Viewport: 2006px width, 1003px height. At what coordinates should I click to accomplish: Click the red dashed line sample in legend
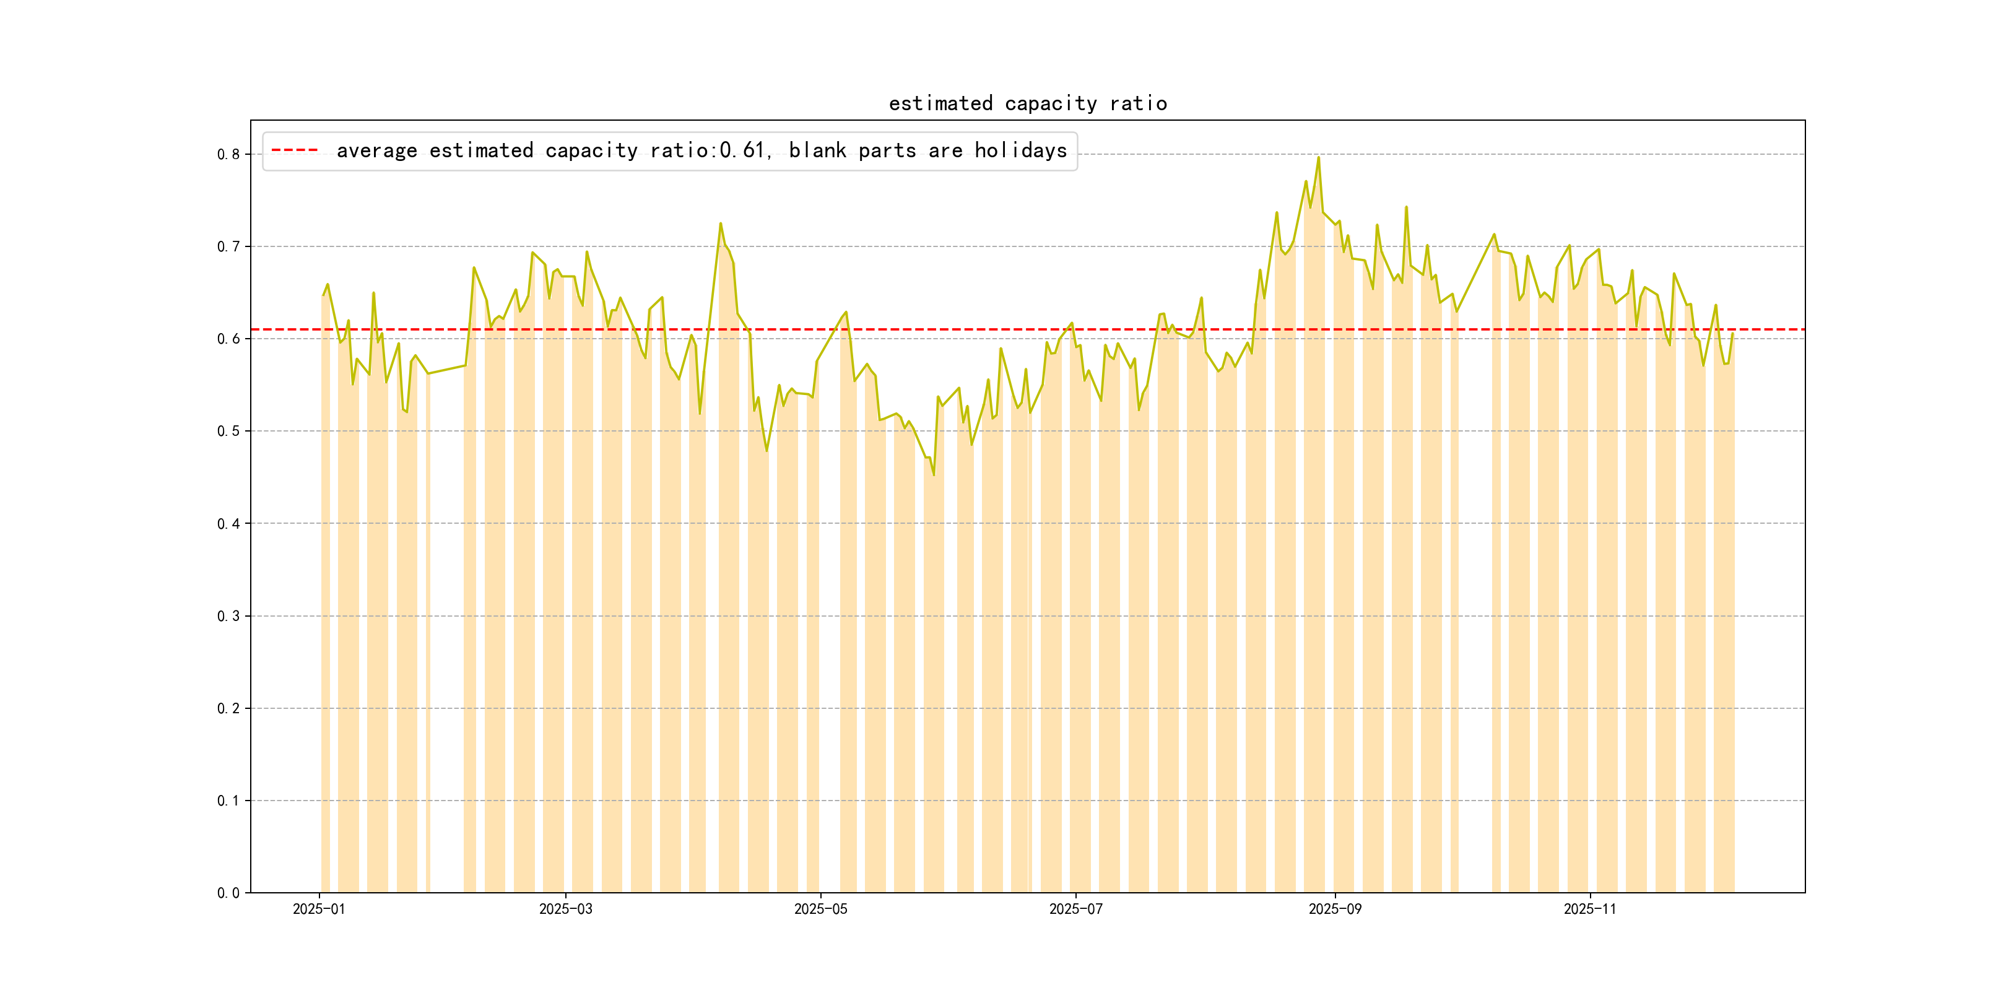[x=294, y=150]
